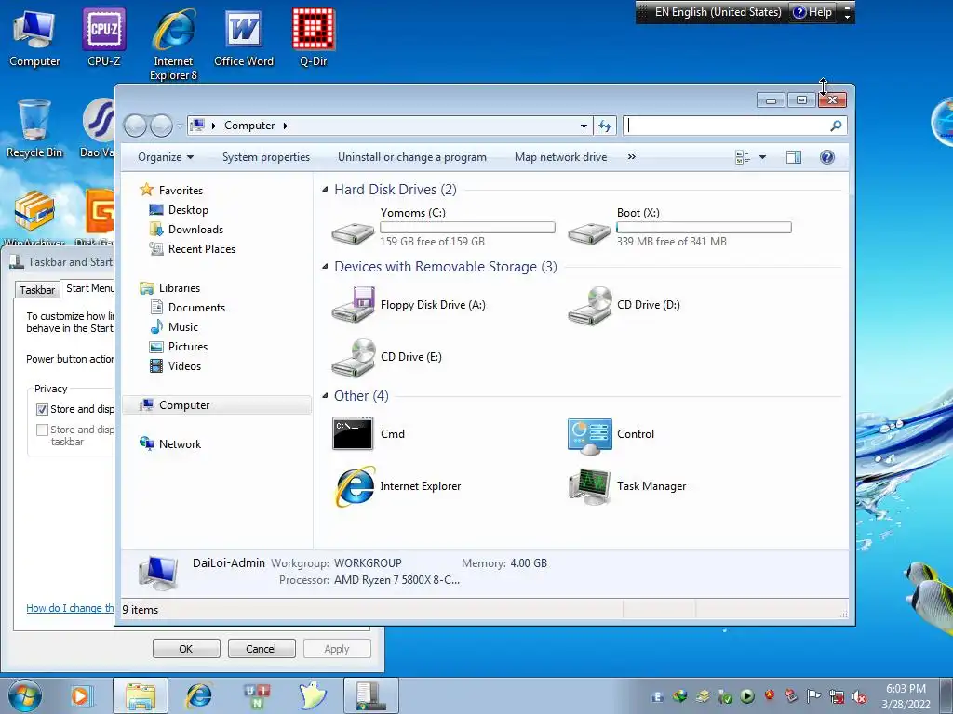Click the Action Center flag icon
This screenshot has height=714, width=953.
(813, 695)
